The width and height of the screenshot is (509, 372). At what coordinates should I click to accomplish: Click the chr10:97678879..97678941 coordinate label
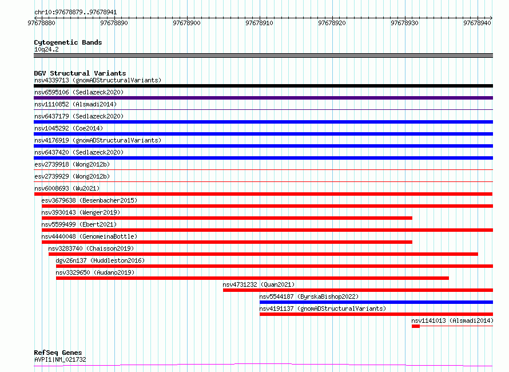(75, 13)
